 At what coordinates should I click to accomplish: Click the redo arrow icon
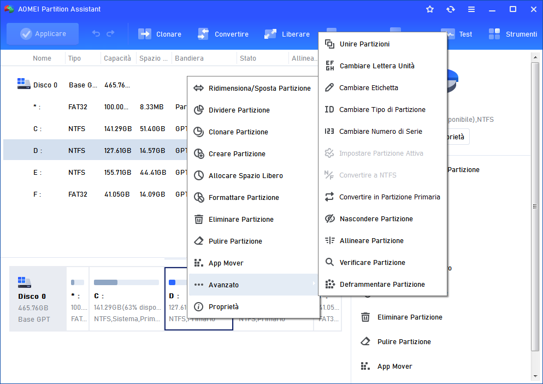(110, 33)
